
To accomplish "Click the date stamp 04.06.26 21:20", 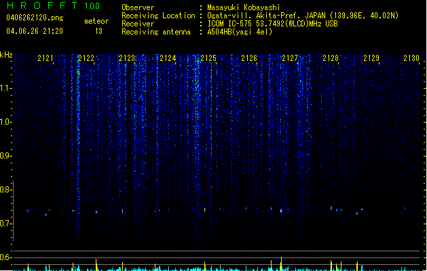I will (x=35, y=31).
